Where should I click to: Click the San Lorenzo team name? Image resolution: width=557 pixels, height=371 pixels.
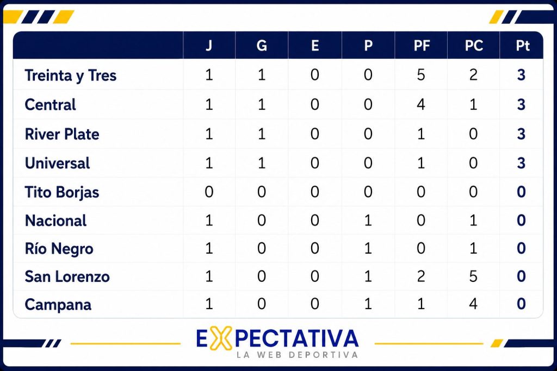tap(67, 276)
